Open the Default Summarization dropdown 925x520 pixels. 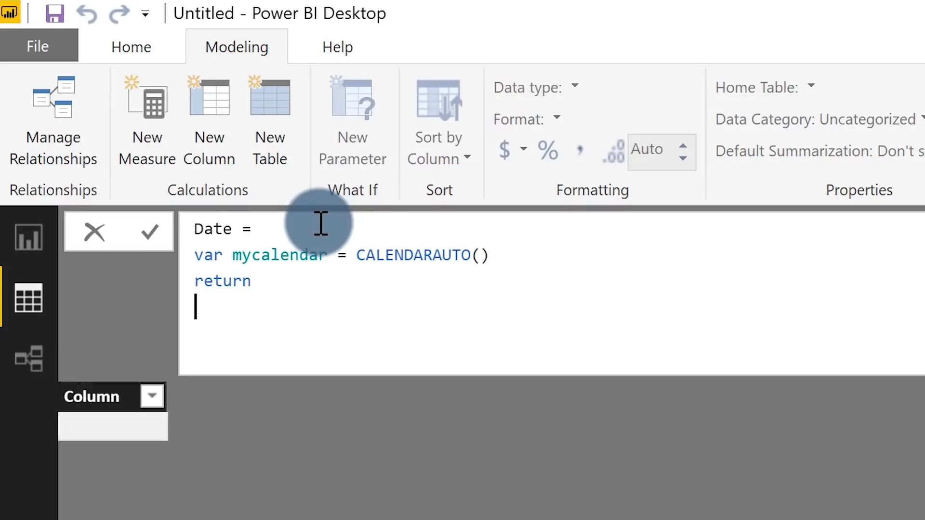pos(819,151)
